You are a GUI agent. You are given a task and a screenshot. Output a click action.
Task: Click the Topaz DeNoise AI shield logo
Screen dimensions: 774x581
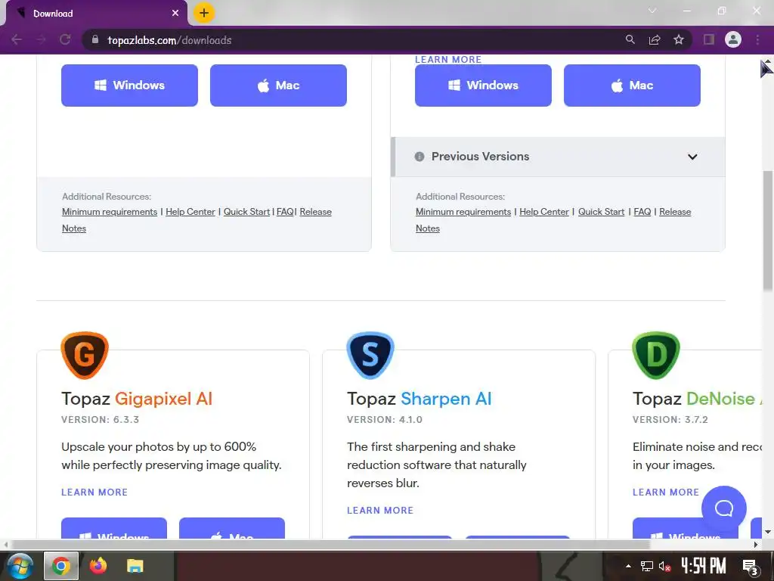656,356
